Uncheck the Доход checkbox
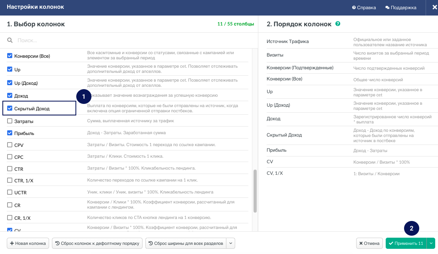438x254 pixels. tap(10, 96)
